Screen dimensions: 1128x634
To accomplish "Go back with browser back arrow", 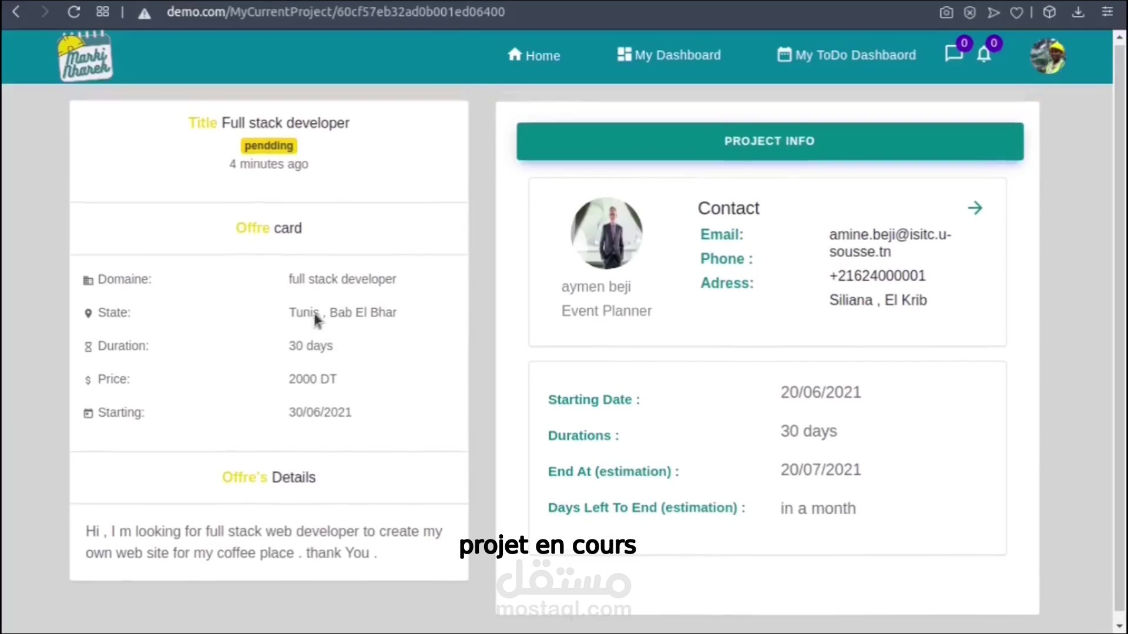I will [x=16, y=12].
